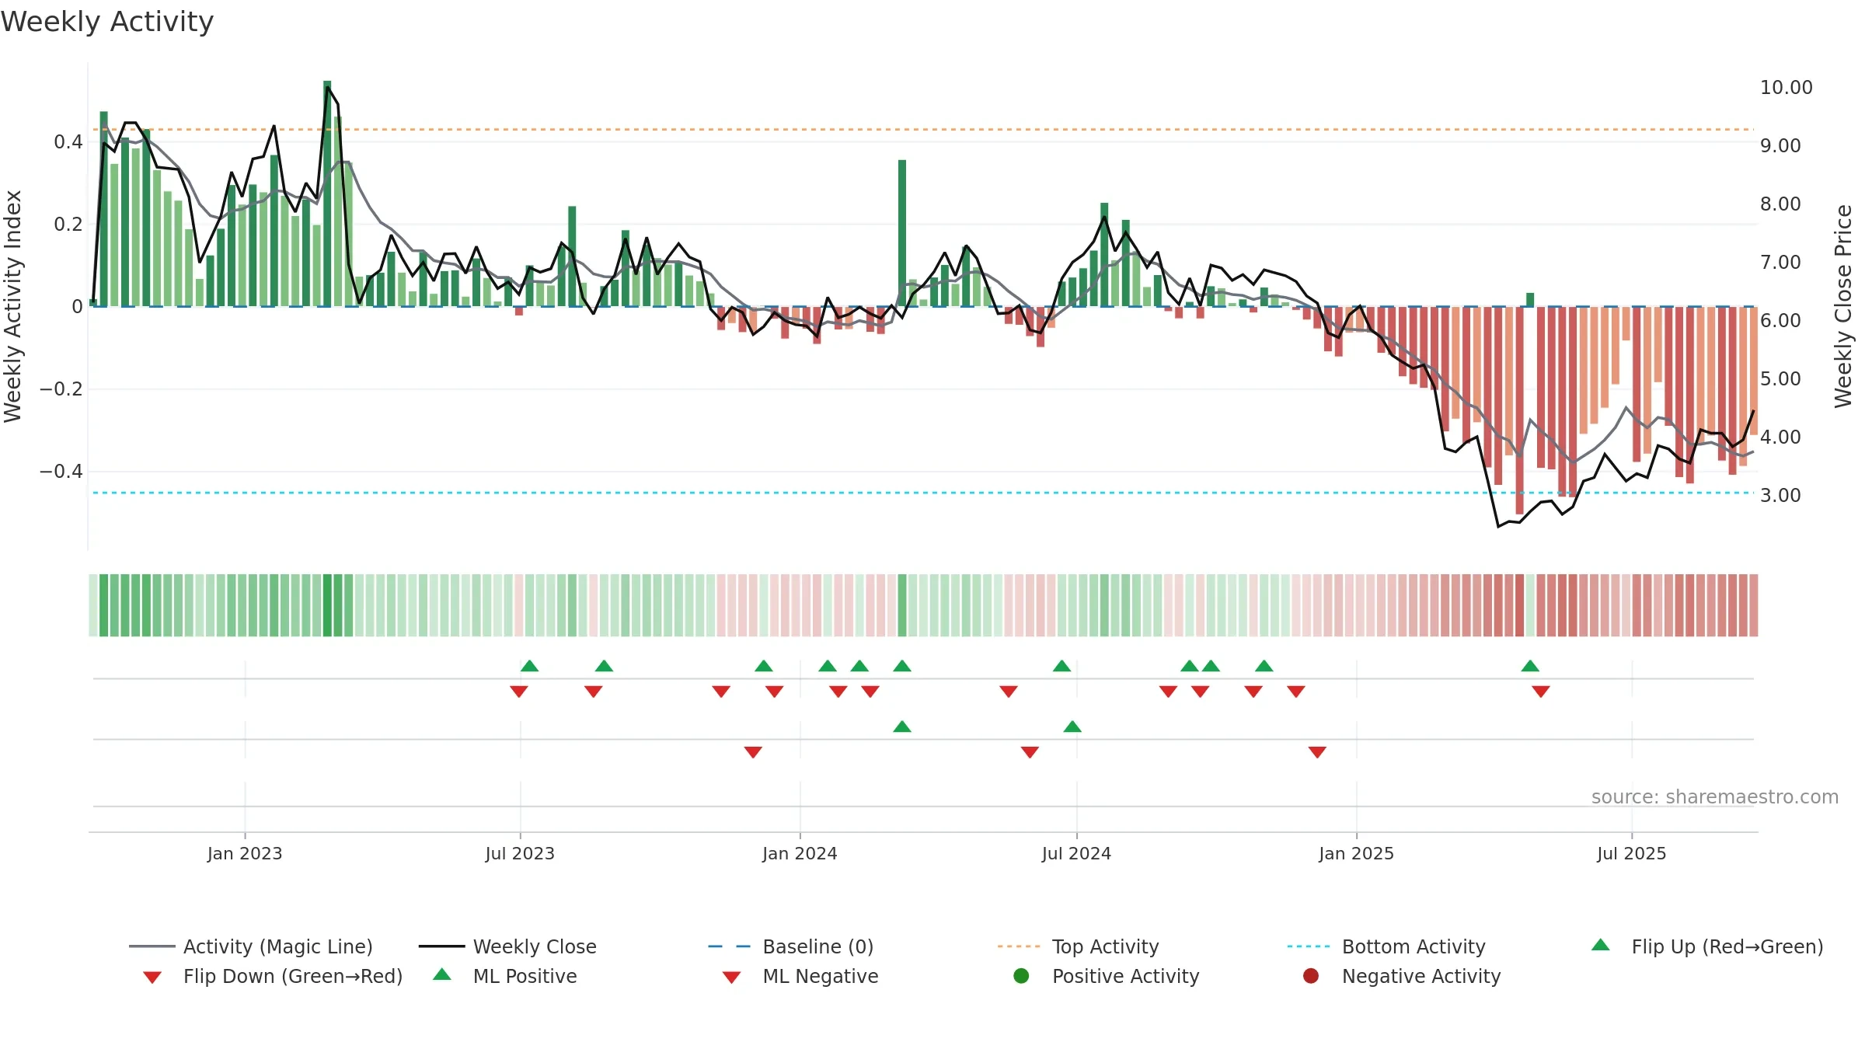This screenshot has width=1865, height=1049.
Task: Click the 'Jul 2023' x-axis label
Action: pos(520,853)
